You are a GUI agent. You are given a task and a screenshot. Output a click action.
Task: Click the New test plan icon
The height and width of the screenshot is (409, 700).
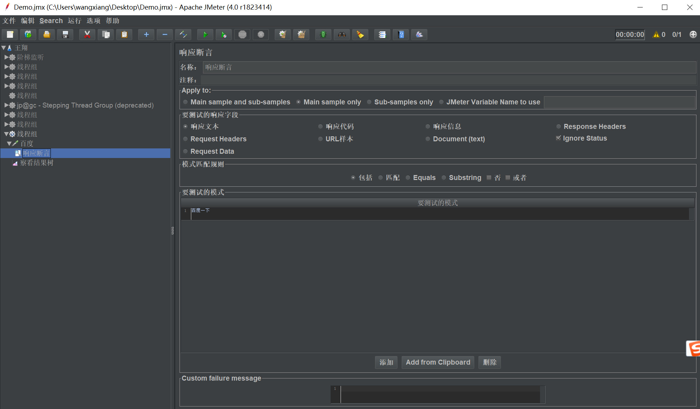(x=10, y=34)
